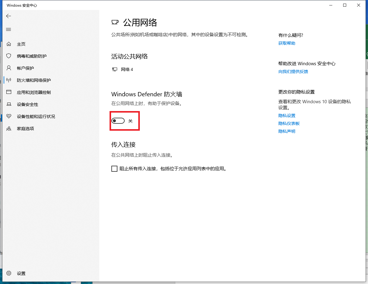The image size is (368, 284).
Task: Open the 隐私设置 link
Action: point(287,116)
